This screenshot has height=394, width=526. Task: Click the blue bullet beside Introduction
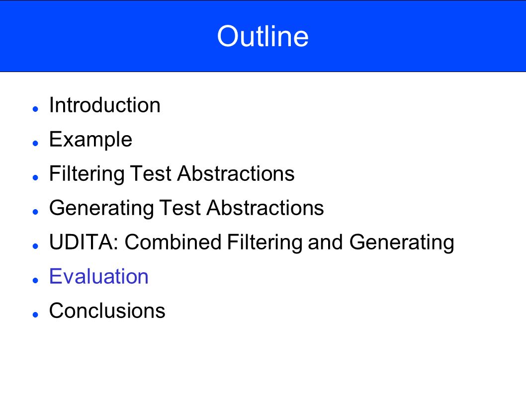(x=36, y=109)
